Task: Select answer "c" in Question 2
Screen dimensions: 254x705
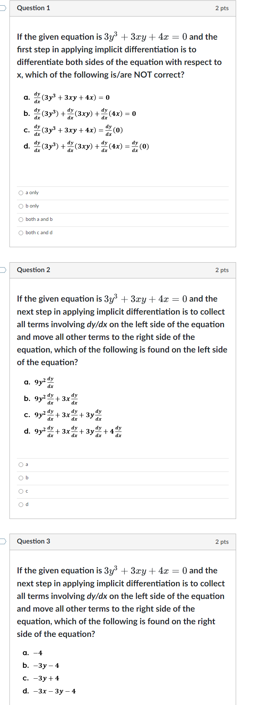Action: pos(21,491)
